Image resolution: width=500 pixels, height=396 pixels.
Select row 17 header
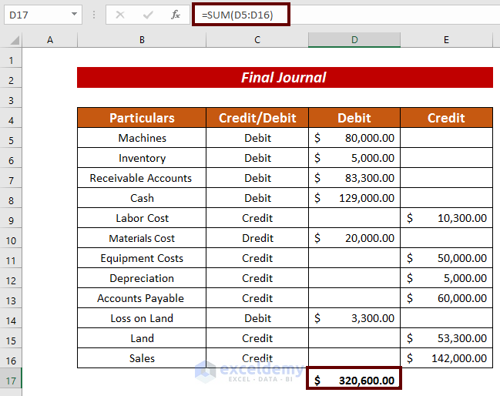click(11, 378)
